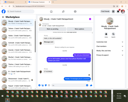Image resolution: width=128 pixels, height=102 pixels.
Task: Click the Search Facebook field
Action: (20, 11)
